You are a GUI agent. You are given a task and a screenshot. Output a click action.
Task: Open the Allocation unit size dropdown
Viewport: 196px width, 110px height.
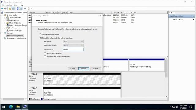click(73, 46)
